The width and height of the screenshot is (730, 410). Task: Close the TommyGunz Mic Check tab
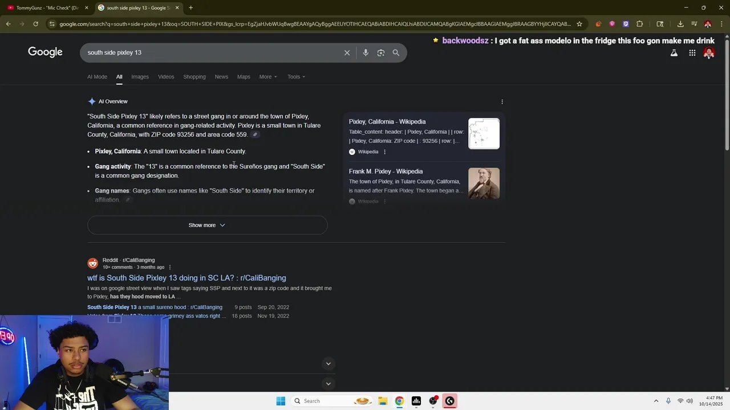click(87, 8)
